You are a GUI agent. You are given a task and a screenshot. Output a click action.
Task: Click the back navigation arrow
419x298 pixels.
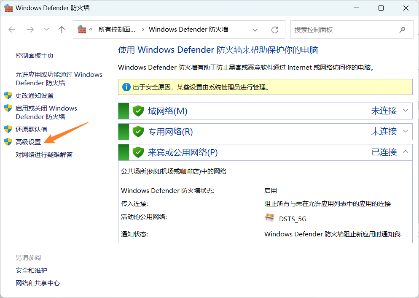click(x=12, y=30)
